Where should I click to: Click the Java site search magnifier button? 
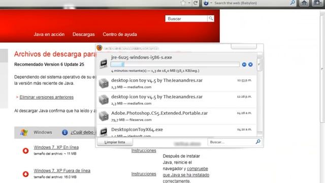211,18
